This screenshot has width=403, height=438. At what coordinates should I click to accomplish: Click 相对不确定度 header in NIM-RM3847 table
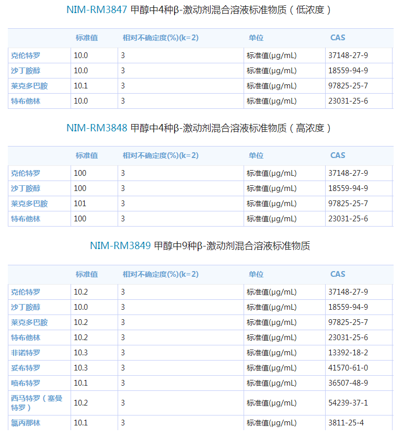click(x=160, y=38)
